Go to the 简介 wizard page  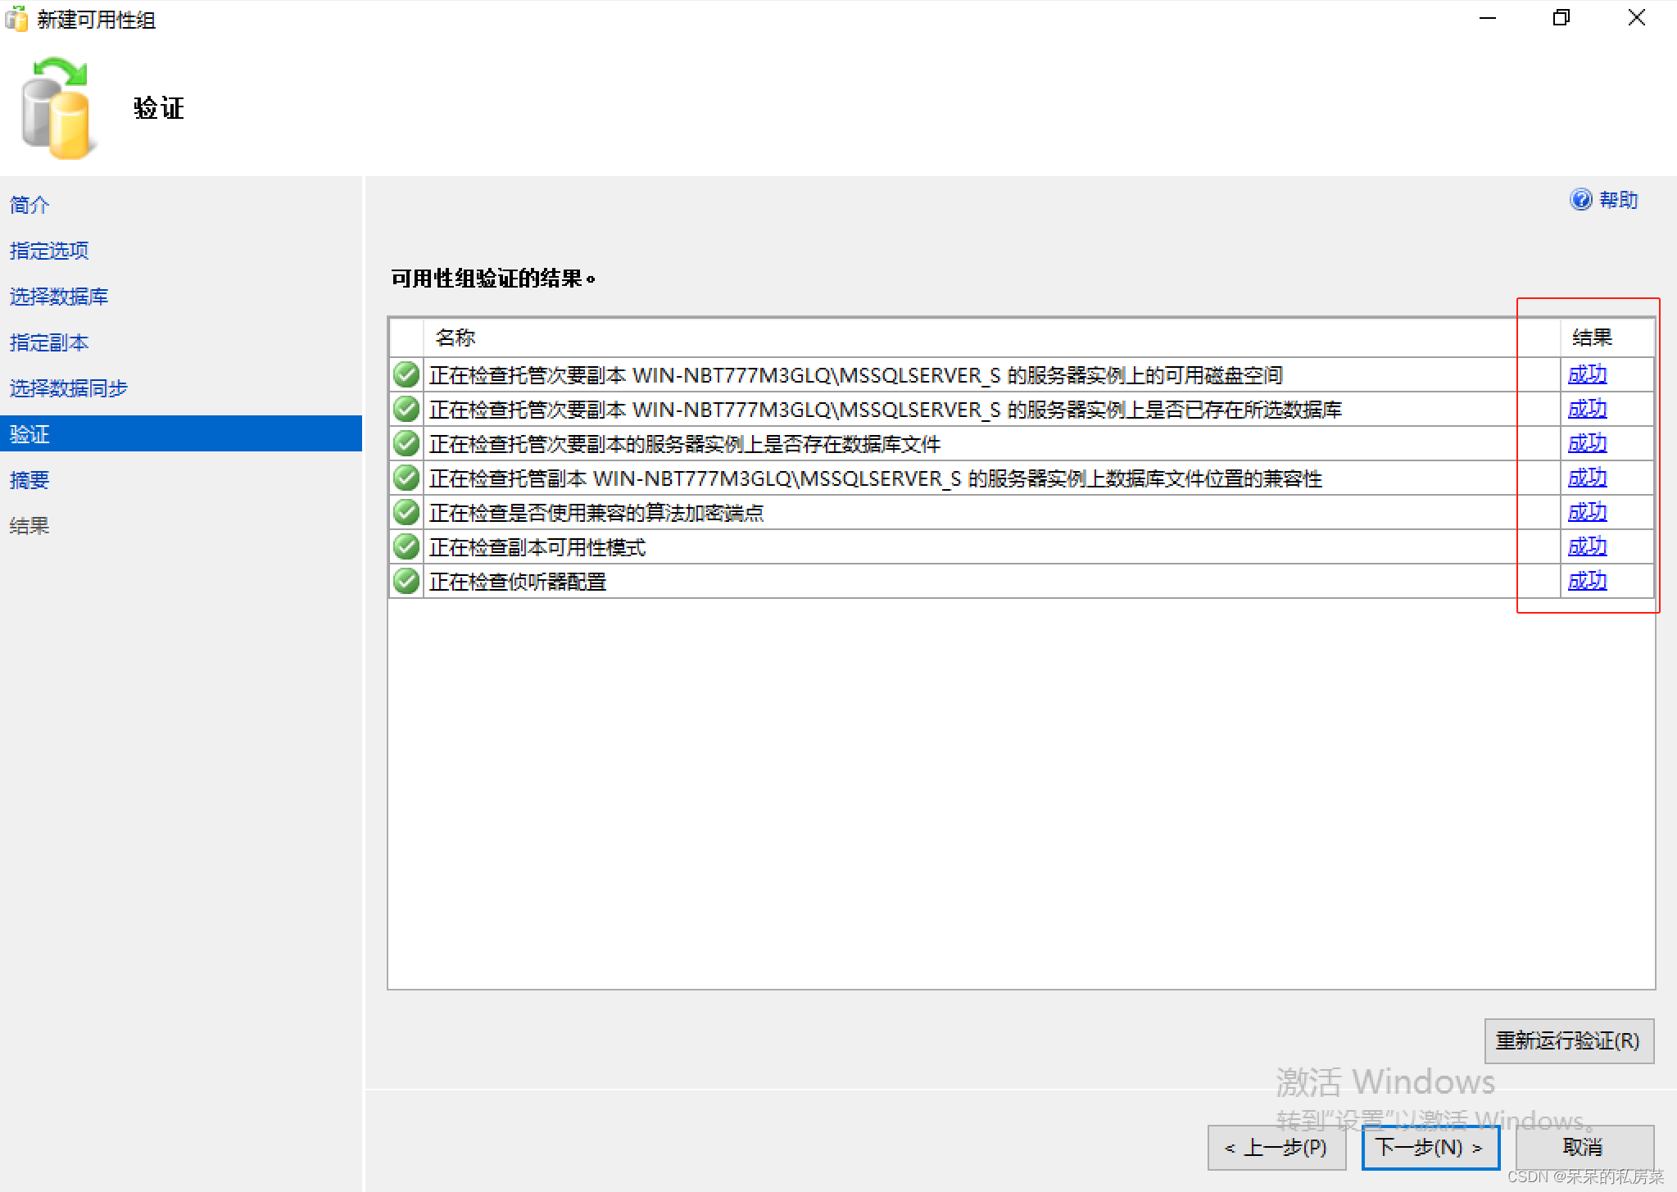(29, 205)
